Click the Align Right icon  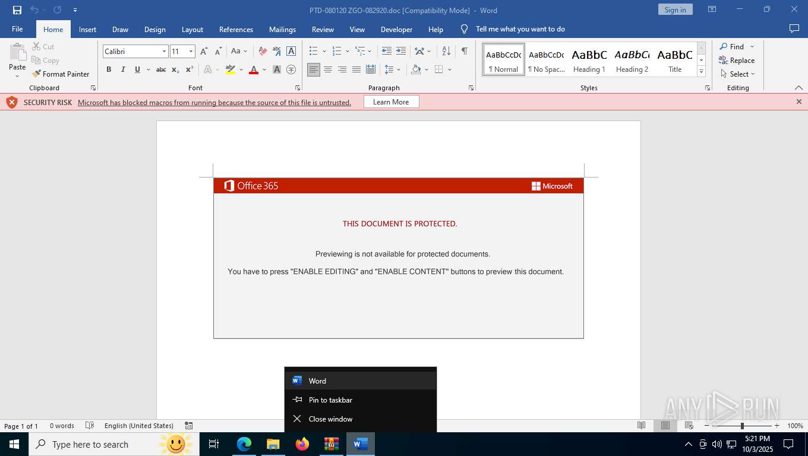coord(342,69)
